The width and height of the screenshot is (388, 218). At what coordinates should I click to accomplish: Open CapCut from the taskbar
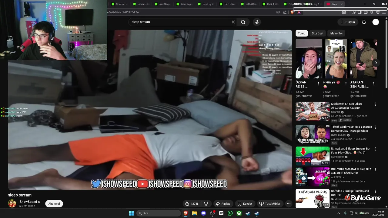221,213
